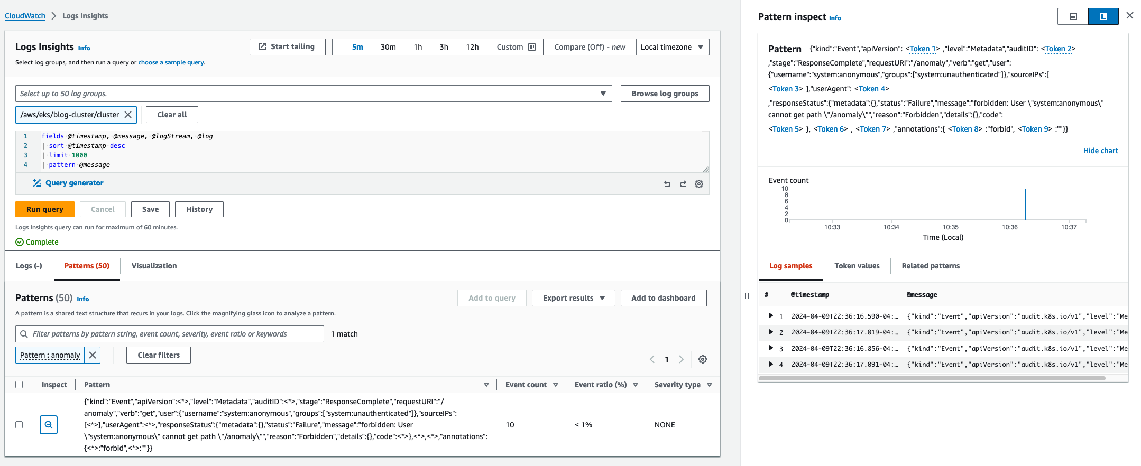Toggle select-all patterns checkbox
Viewport: 1141px width, 466px height.
point(19,385)
